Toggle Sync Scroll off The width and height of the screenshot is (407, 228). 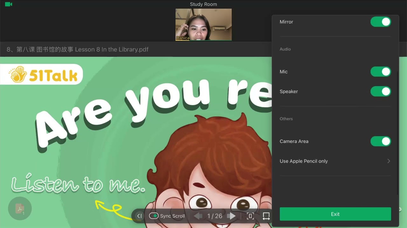tap(154, 216)
